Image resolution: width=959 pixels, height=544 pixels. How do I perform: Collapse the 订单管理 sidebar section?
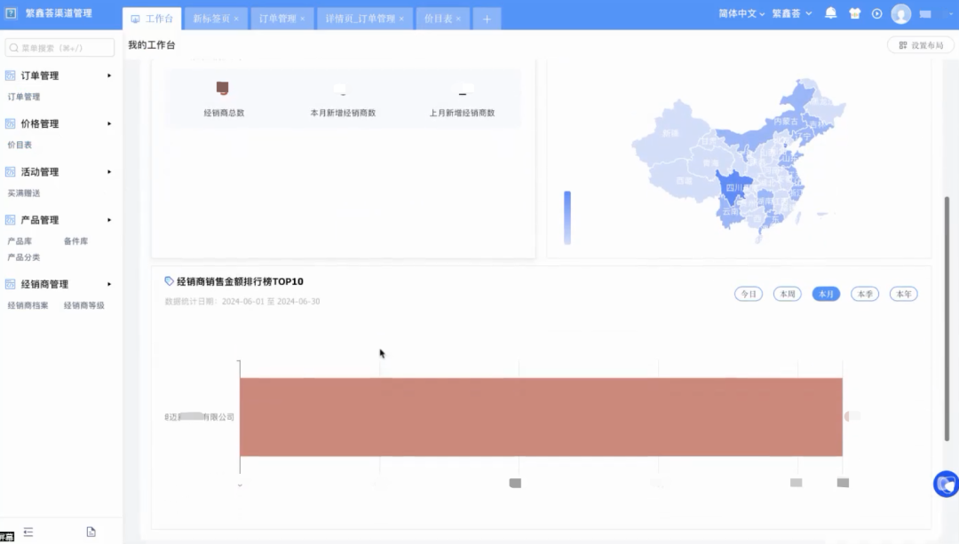pyautogui.click(x=109, y=75)
